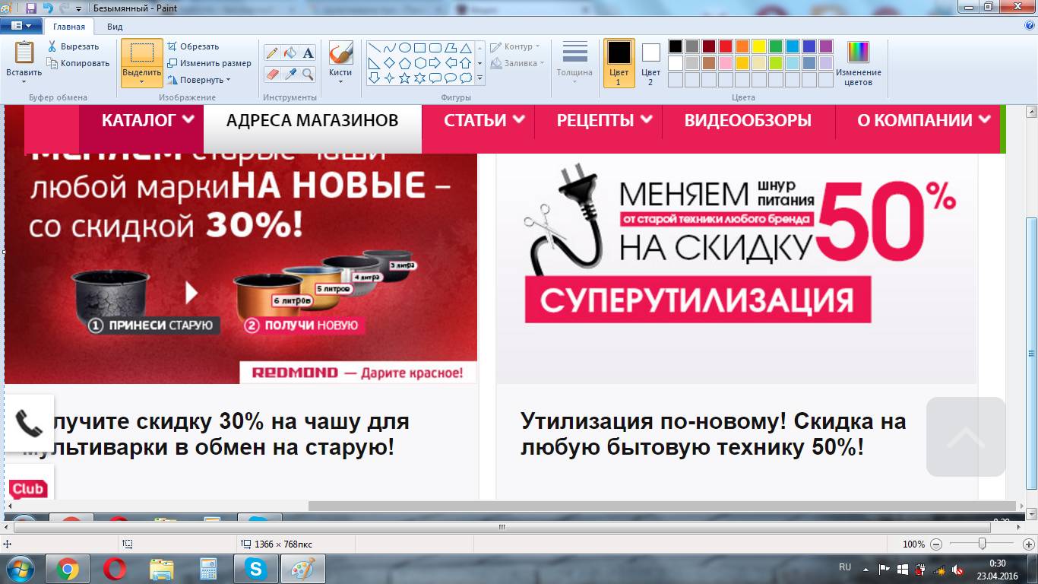The height and width of the screenshot is (584, 1038).
Task: Expand the Customize Quick Access Toolbar arrow
Action: click(x=78, y=9)
